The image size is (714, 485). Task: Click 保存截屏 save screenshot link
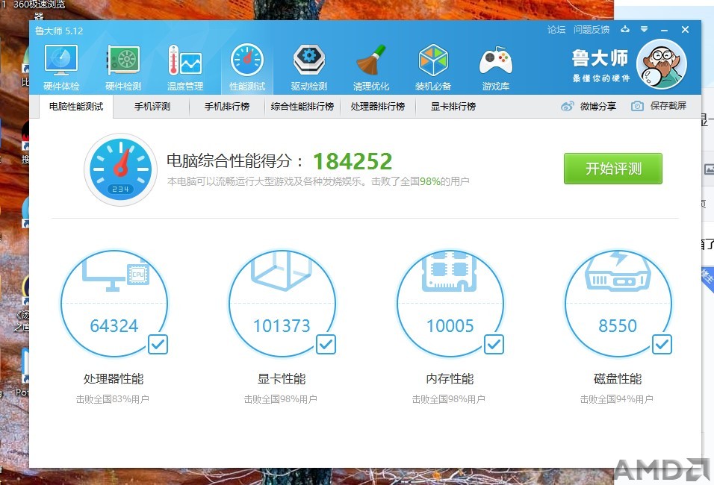coord(668,106)
